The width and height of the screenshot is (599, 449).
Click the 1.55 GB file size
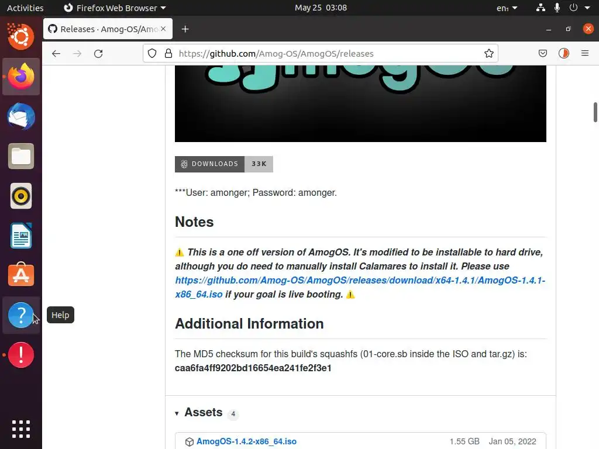click(464, 441)
